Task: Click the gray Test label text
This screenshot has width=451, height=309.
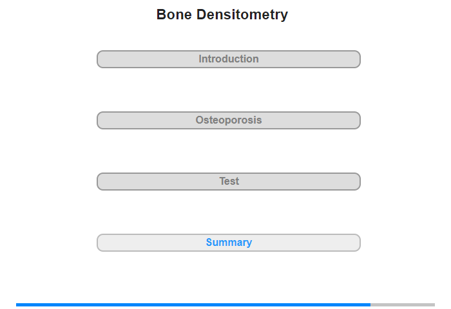Action: click(x=229, y=181)
